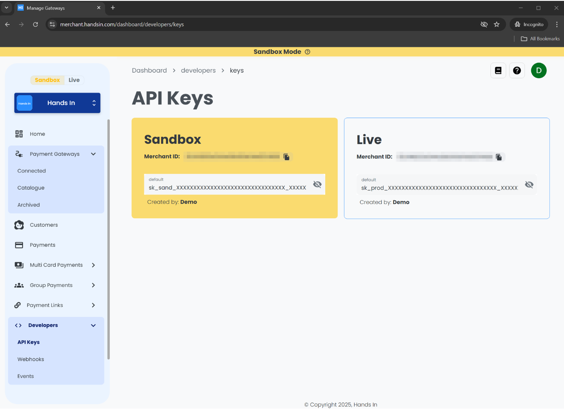Open the help question mark icon
564x409 pixels.
pyautogui.click(x=517, y=71)
